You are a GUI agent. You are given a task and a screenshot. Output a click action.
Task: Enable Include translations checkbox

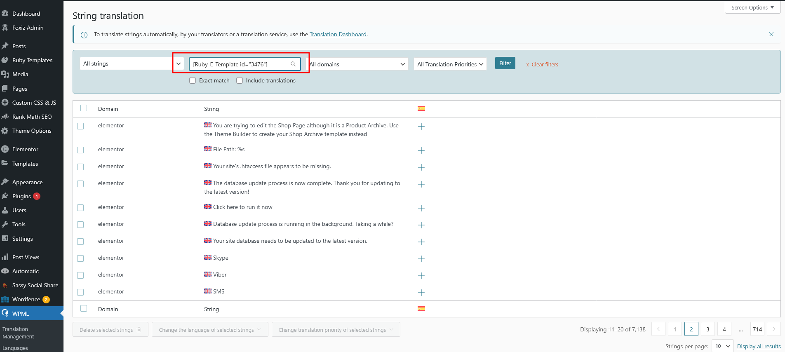240,80
